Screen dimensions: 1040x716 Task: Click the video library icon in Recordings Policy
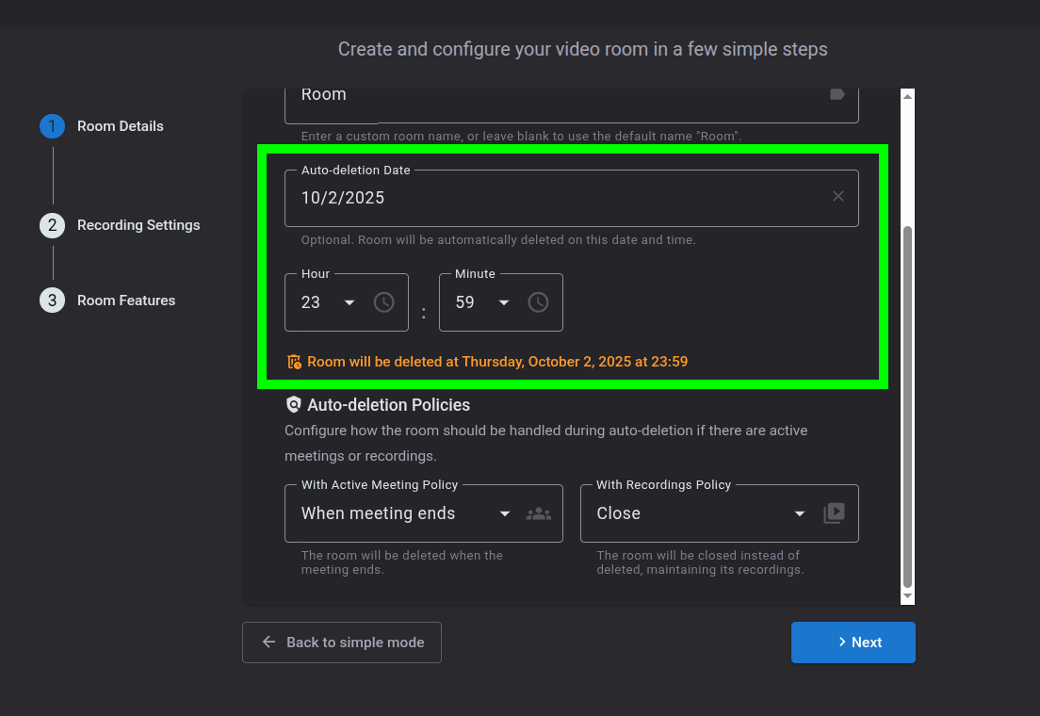click(x=834, y=513)
